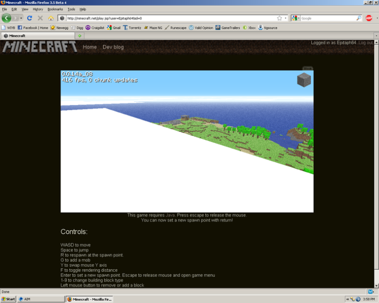
Task: Click the URL address field
Action: pyautogui.click(x=171, y=18)
